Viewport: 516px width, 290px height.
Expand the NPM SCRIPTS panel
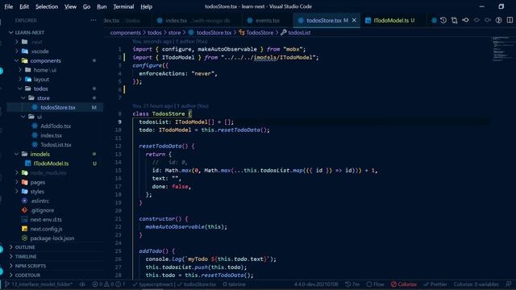31,266
